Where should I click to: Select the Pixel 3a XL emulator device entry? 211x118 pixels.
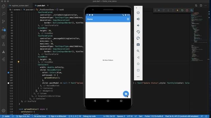(182, 116)
